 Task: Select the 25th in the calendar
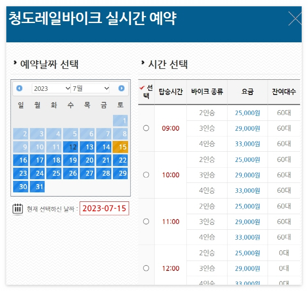[x=54, y=173]
